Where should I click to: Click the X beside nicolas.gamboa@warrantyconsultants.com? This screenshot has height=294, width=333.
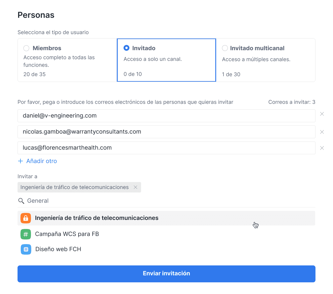[x=322, y=132]
